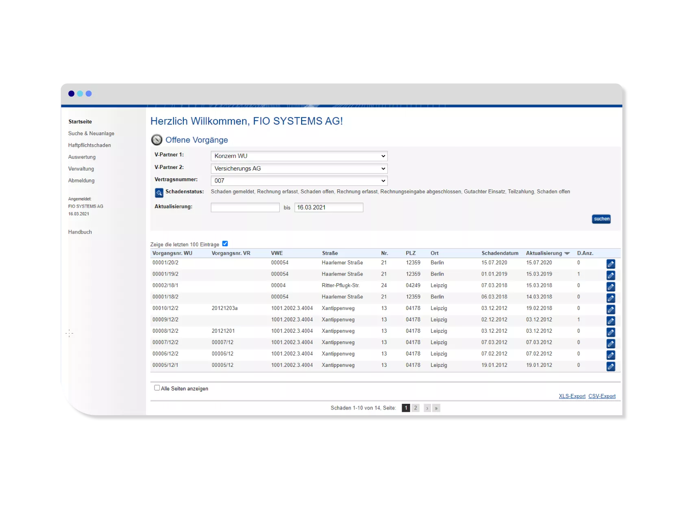
Task: Open the V-Partner 1 dropdown
Action: [299, 156]
